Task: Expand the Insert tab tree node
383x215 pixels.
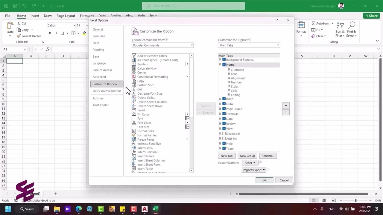Action: pyautogui.click(x=220, y=99)
